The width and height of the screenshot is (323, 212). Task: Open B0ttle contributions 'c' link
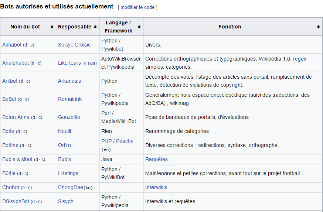pos(26,174)
